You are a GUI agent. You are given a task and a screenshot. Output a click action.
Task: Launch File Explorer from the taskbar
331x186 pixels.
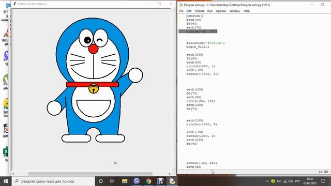tap(125, 181)
